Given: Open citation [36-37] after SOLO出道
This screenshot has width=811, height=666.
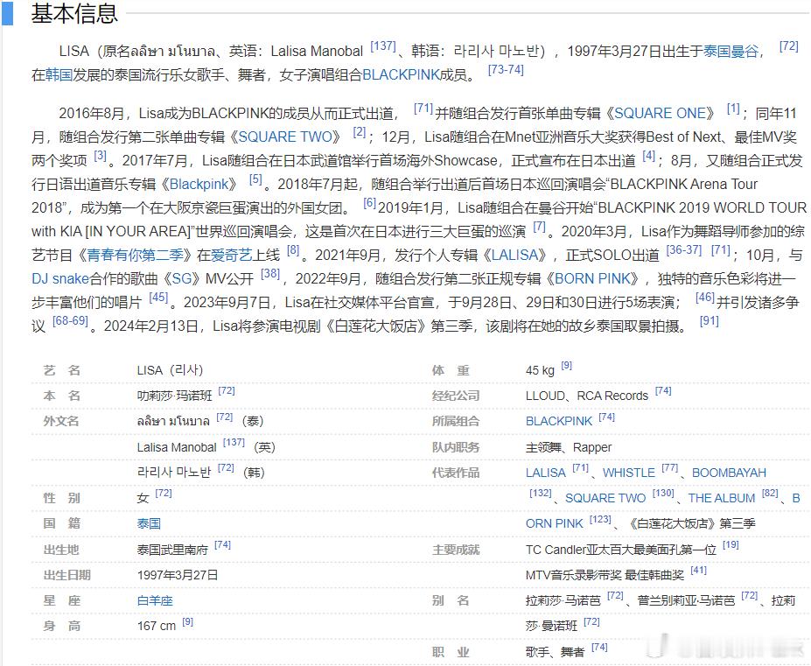Looking at the screenshot, I should click(x=684, y=250).
